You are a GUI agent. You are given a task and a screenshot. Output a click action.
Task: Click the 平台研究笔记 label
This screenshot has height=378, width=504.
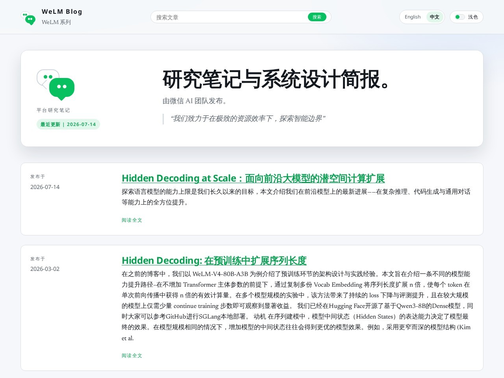53,110
